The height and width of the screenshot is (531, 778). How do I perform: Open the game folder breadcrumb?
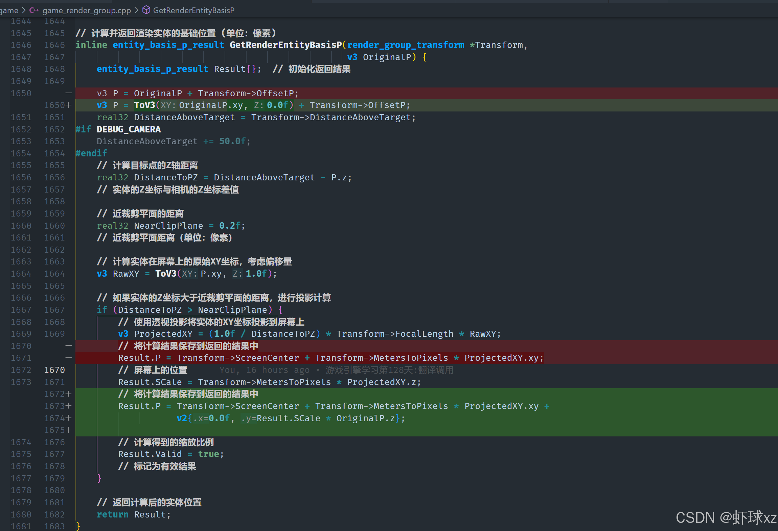pyautogui.click(x=9, y=10)
